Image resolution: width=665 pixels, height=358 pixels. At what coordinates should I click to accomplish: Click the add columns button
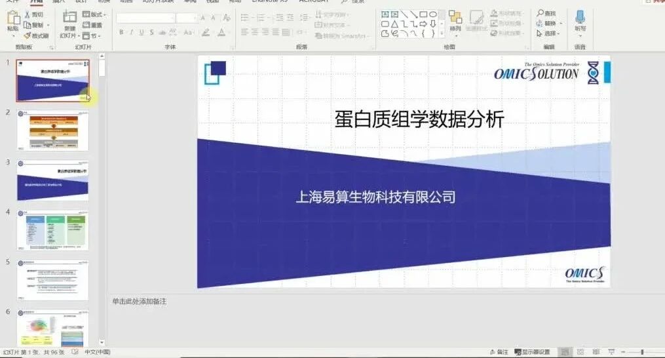[x=300, y=32]
